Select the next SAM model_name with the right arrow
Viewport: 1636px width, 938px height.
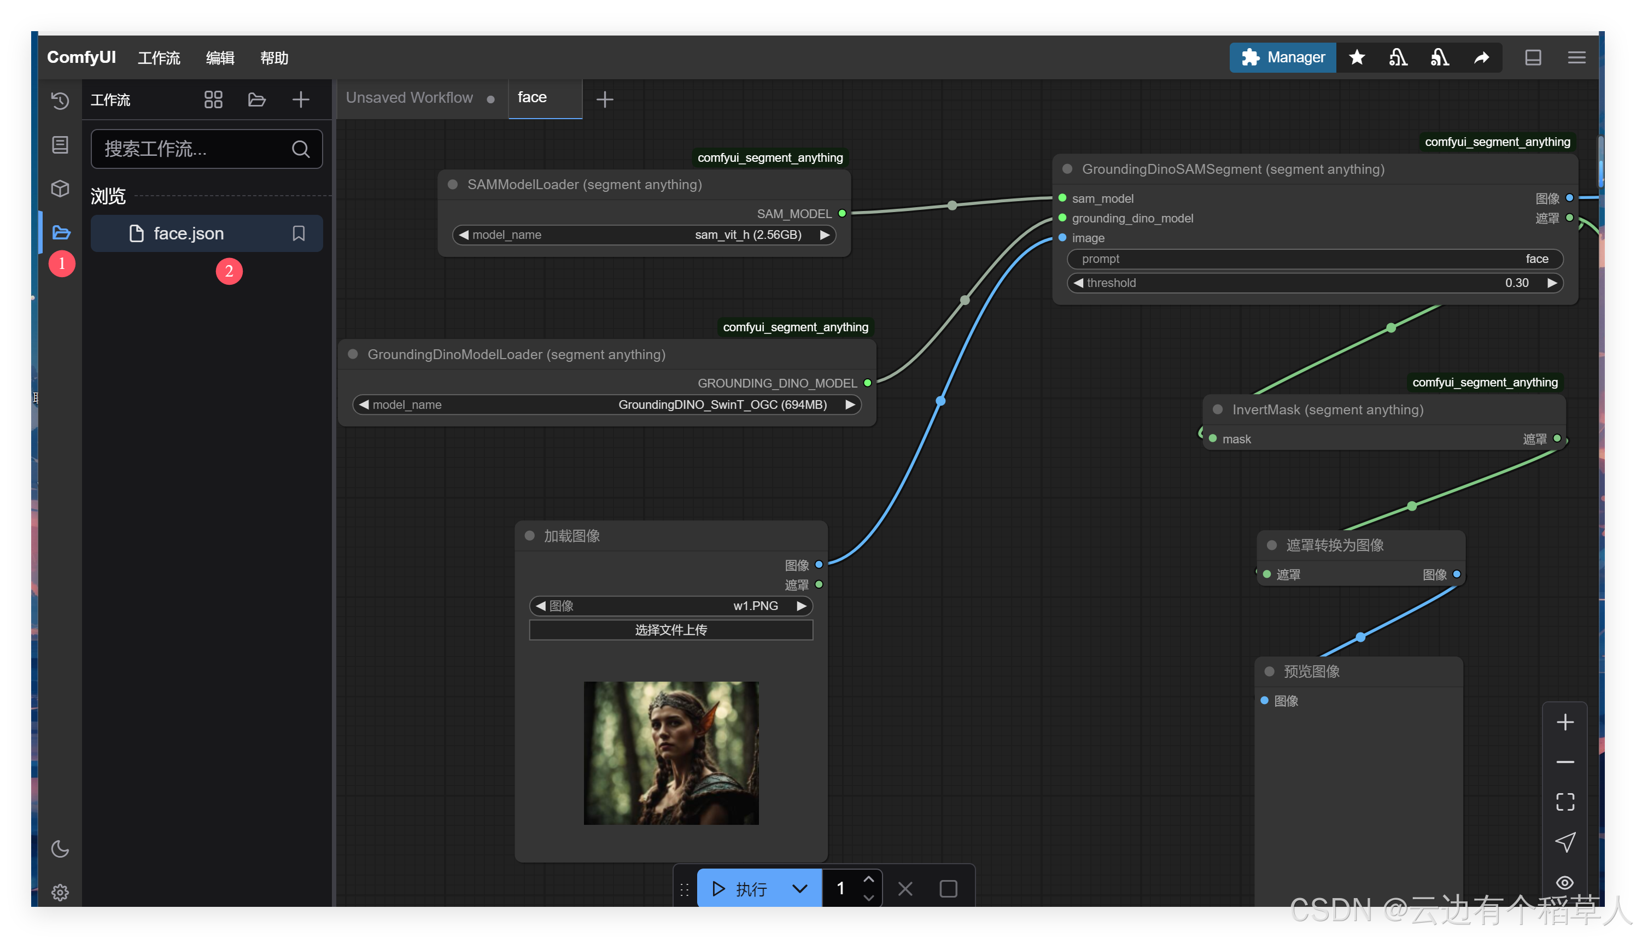824,234
